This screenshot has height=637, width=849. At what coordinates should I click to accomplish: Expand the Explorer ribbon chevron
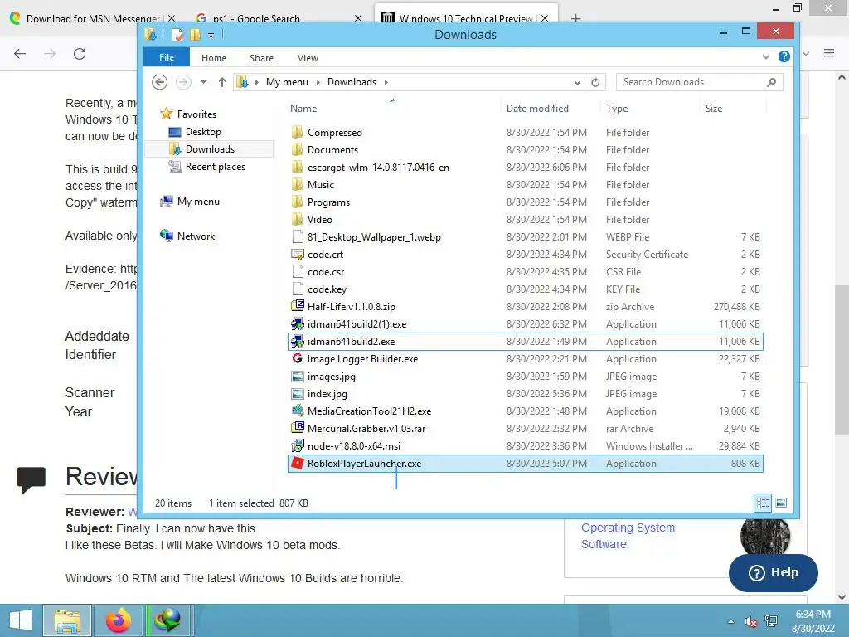coord(765,56)
